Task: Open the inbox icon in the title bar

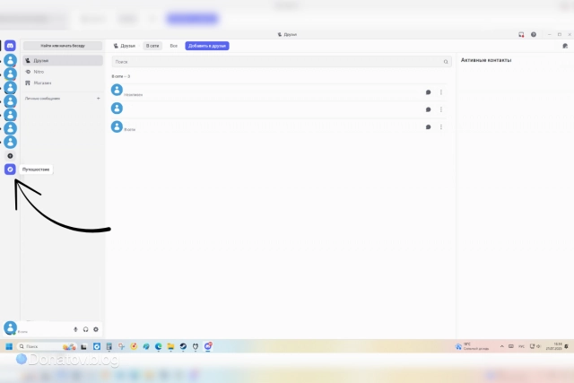Action: point(521,34)
